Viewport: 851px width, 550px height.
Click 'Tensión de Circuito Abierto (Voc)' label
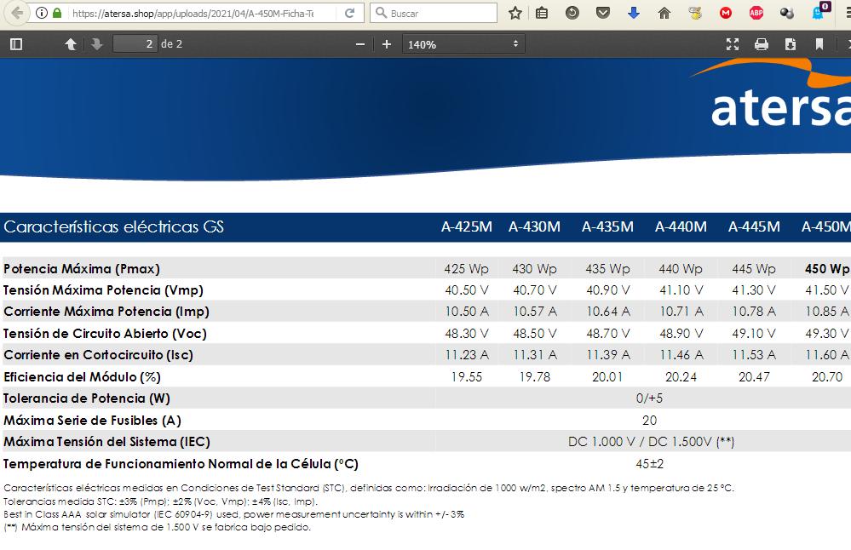[106, 334]
